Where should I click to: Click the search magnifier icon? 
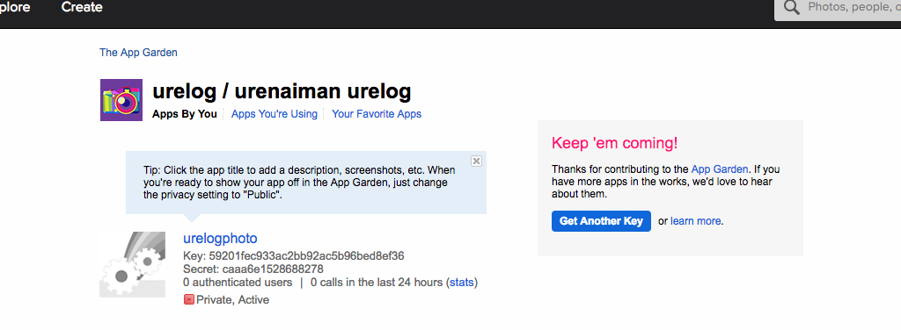792,8
